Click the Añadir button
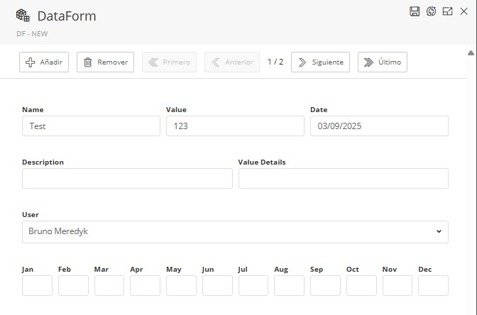 point(44,62)
